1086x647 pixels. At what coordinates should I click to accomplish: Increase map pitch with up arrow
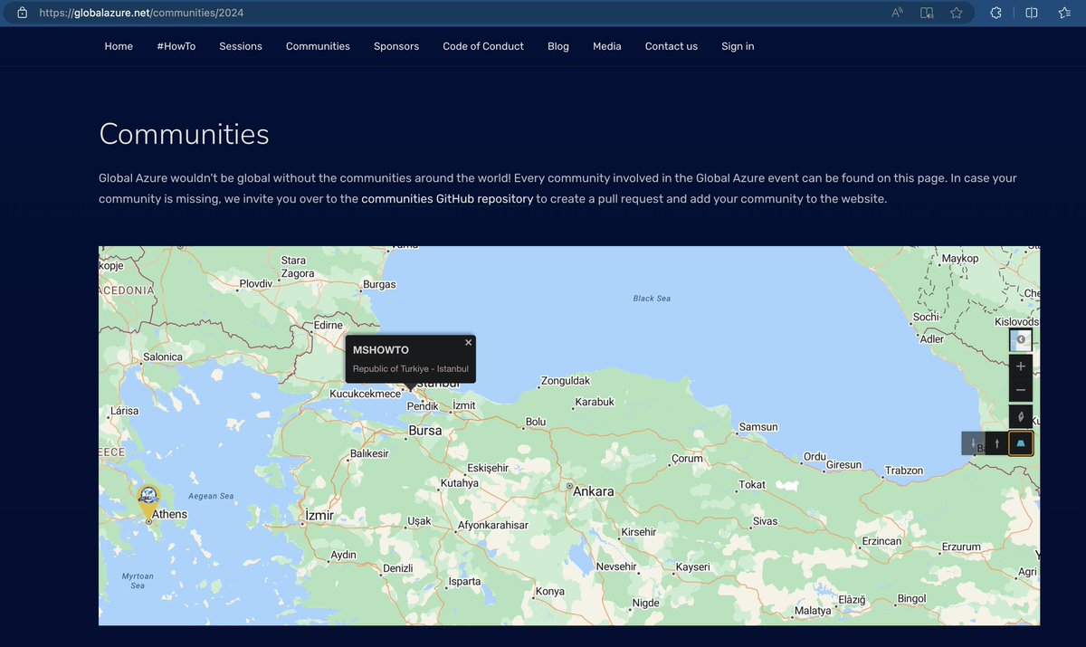996,443
